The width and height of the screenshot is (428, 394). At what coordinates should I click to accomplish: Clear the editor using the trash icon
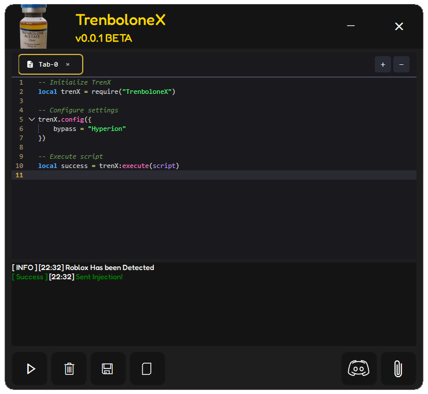69,369
